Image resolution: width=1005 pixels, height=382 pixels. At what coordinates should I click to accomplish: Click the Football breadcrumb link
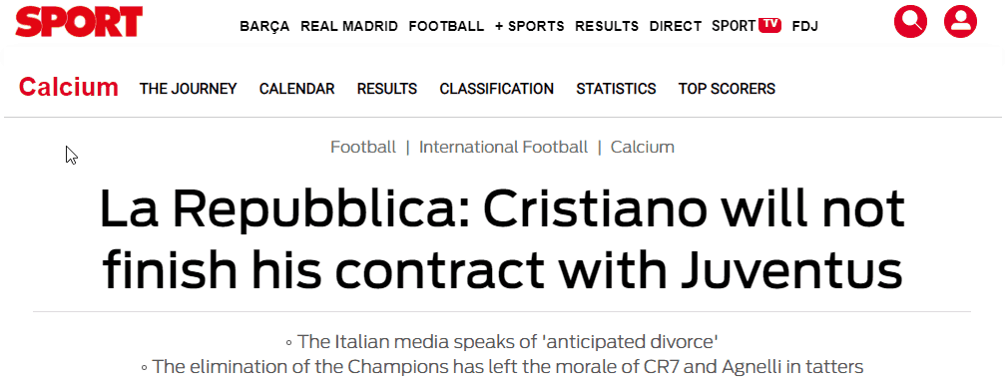pos(363,148)
